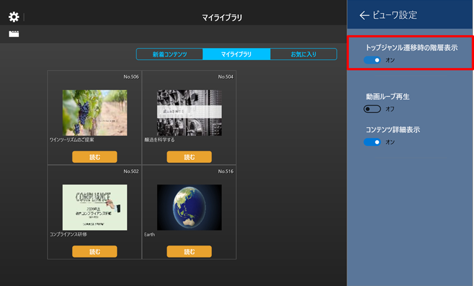Click the clapperboard video icon
The width and height of the screenshot is (474, 286).
[14, 33]
